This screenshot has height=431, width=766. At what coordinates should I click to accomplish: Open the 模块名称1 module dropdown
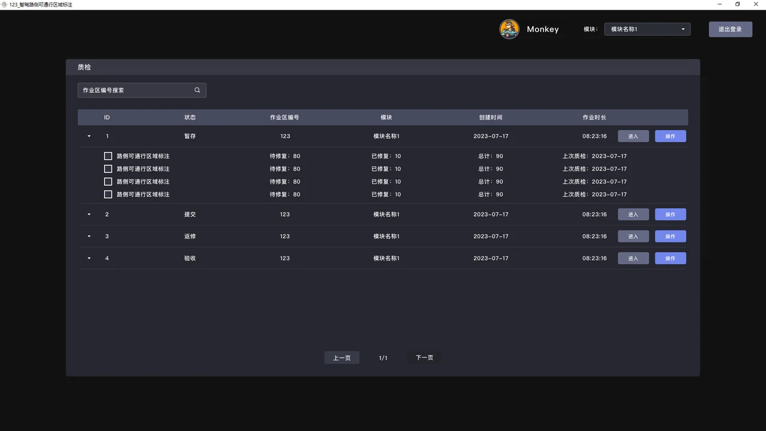(x=648, y=29)
